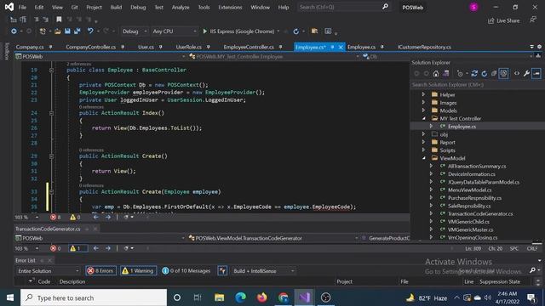The image size is (545, 306).
Task: Click View Code icon in Solution Explorer
Action: [x=517, y=74]
